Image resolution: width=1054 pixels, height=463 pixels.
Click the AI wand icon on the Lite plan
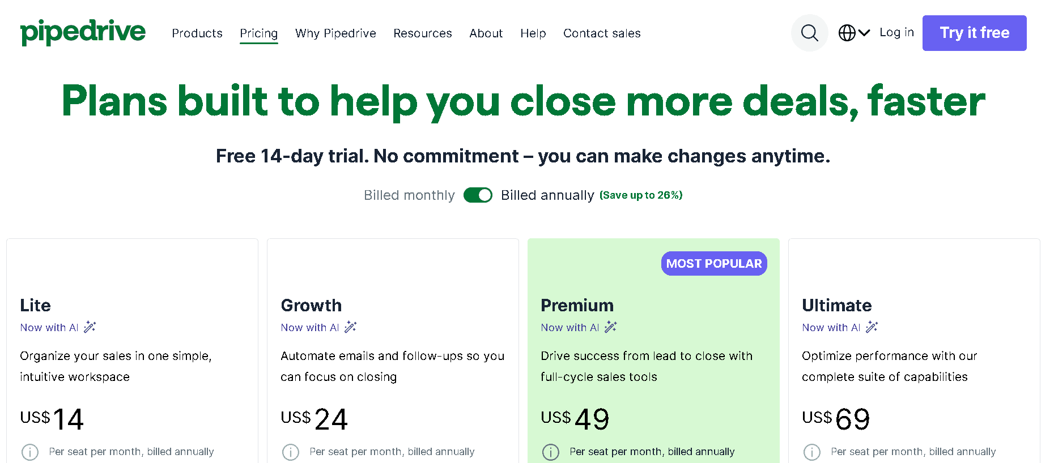pos(90,327)
